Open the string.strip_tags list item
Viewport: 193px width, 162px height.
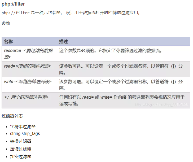(x=25, y=133)
